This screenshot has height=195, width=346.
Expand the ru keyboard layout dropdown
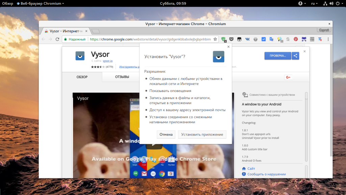point(314,3)
